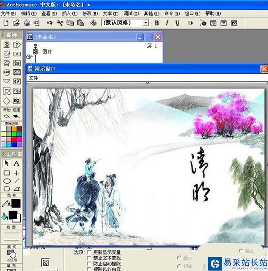Click the black pen color swatch
268x271 pixels.
[x=16, y=203]
